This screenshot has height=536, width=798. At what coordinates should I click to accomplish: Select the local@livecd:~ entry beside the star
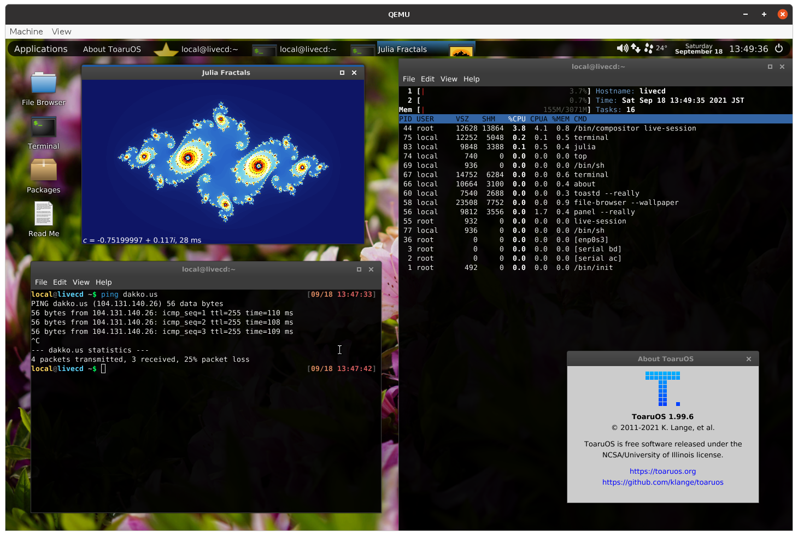tap(210, 49)
